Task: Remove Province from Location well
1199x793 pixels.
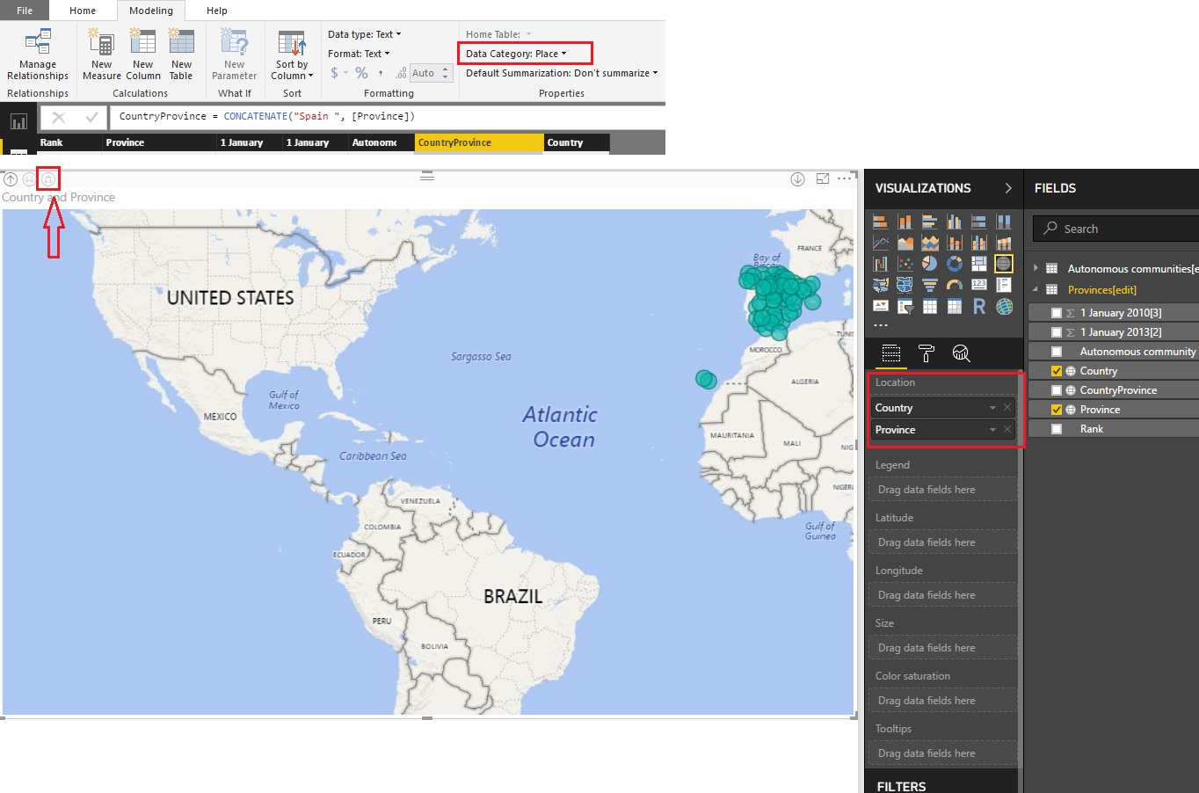Action: [x=1007, y=429]
